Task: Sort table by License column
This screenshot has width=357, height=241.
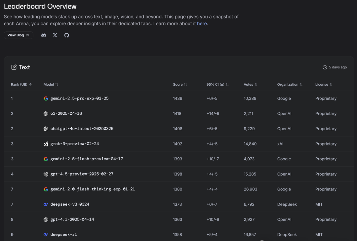Action: tap(324, 85)
